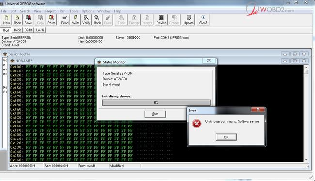Viewport: 315px width, 181px height.
Task: Click OK in the Error dialog
Action: pyautogui.click(x=226, y=137)
